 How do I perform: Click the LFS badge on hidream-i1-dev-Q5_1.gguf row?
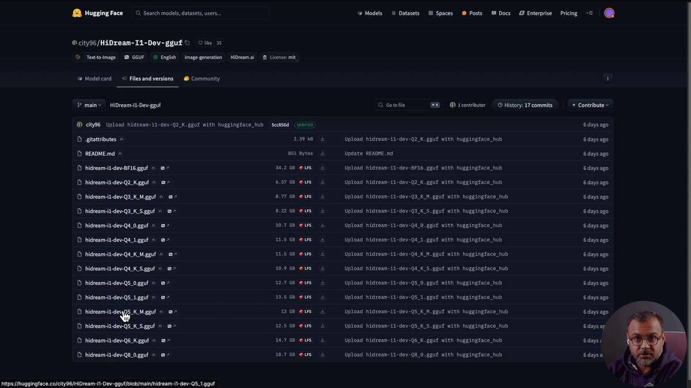[305, 297]
